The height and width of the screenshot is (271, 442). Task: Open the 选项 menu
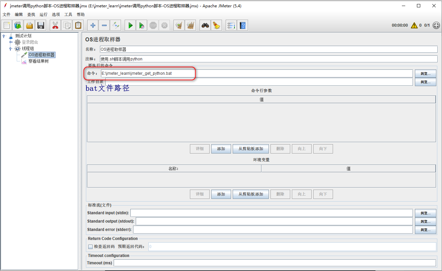pos(56,14)
